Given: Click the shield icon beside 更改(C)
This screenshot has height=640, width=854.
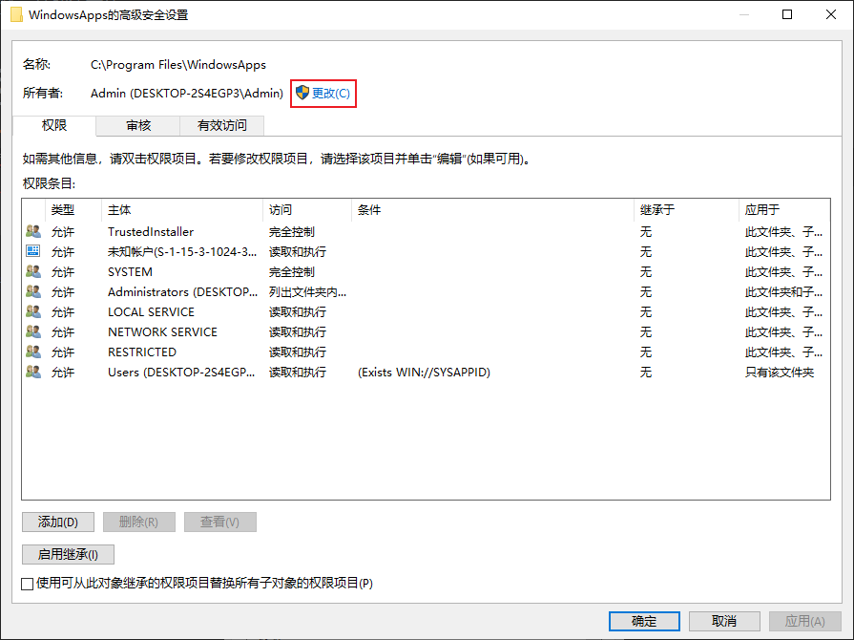Looking at the screenshot, I should (x=302, y=93).
